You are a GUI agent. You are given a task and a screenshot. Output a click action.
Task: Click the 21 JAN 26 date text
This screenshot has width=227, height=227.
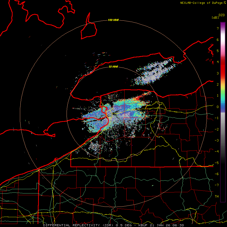coord(160,225)
